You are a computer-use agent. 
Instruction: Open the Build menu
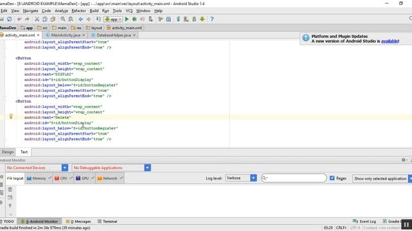pos(94,11)
